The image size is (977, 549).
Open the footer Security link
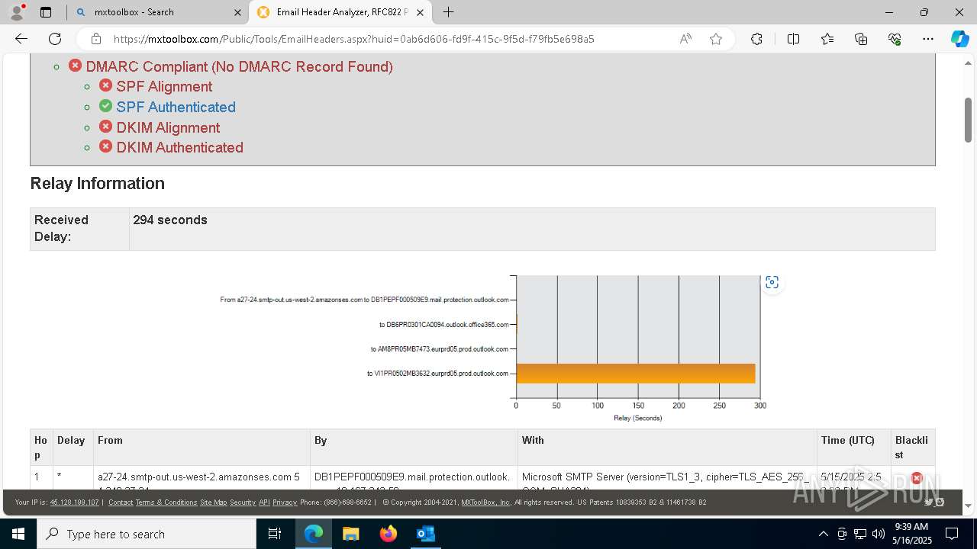(x=243, y=502)
